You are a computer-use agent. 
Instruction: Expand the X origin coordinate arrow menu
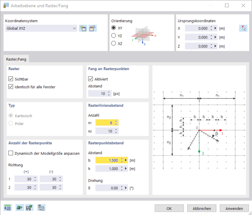click(x=215, y=28)
